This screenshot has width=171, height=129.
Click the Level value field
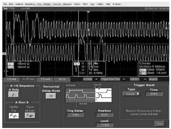105,125
